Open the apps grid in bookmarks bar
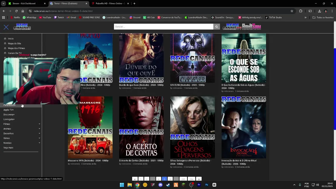Screen dimensions: 336x189 coord(3,18)
